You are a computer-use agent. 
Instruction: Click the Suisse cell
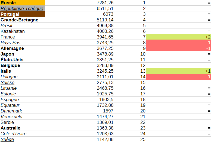click(x=23, y=82)
